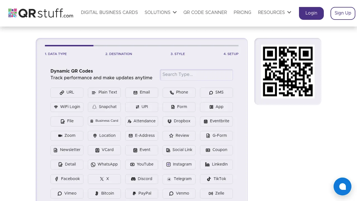Screen dimensions: 357x201
Task: Choose the Snapchat QR option
Action: click(104, 107)
